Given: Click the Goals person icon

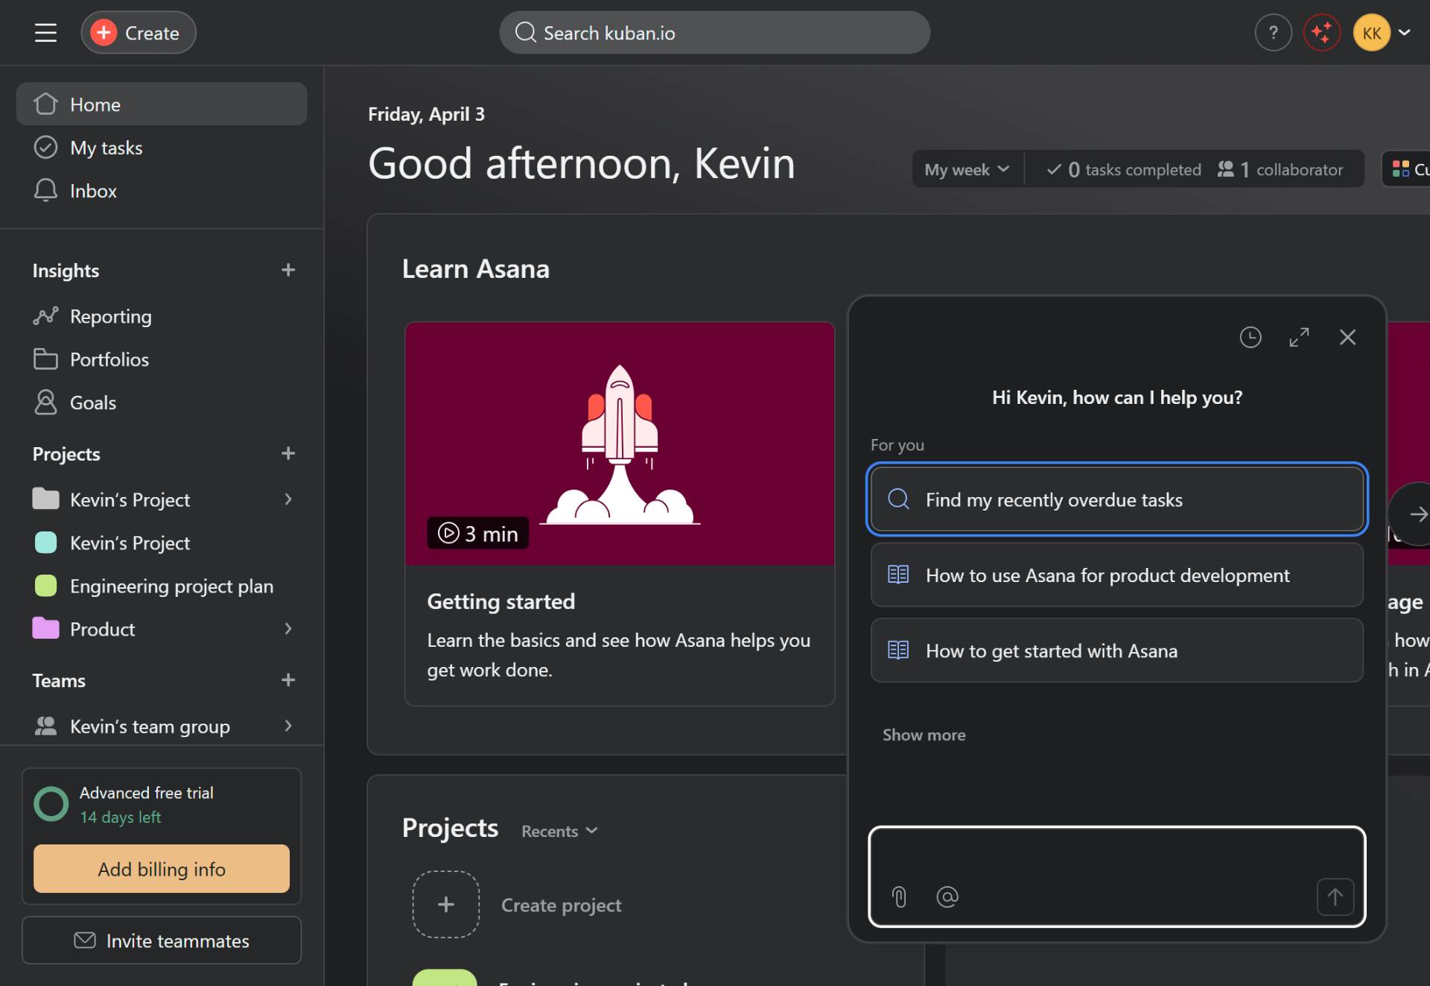Looking at the screenshot, I should tap(45, 402).
